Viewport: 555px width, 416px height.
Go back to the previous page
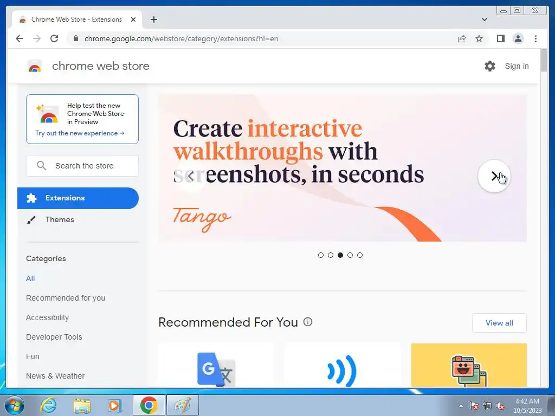pos(20,38)
